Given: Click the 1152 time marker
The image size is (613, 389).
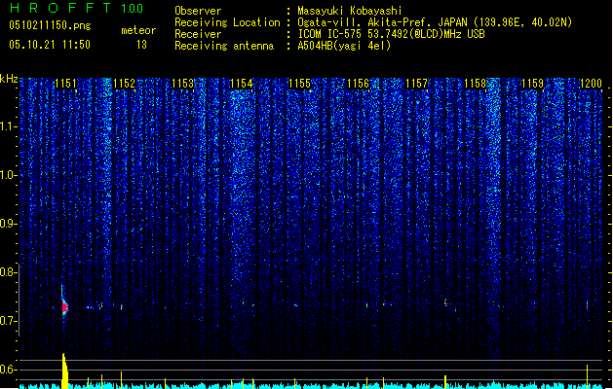Looking at the screenshot, I should pyautogui.click(x=124, y=84).
